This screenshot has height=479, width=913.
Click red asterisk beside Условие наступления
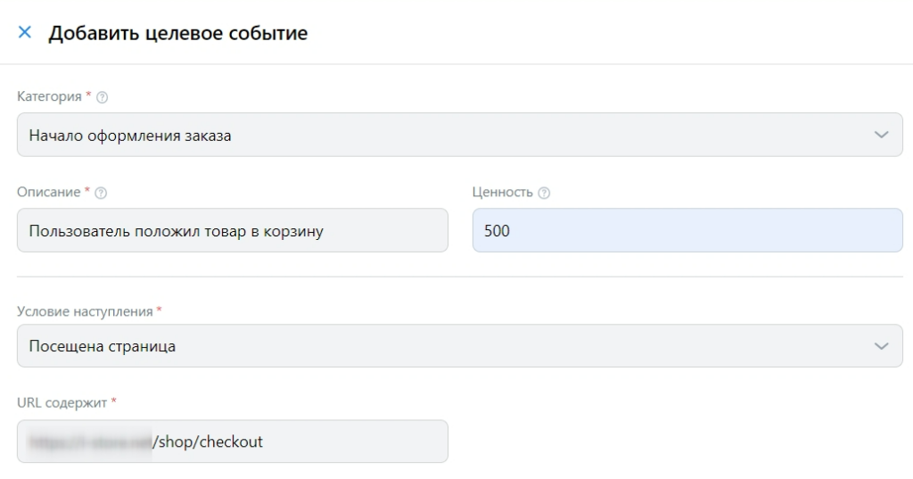click(x=159, y=310)
